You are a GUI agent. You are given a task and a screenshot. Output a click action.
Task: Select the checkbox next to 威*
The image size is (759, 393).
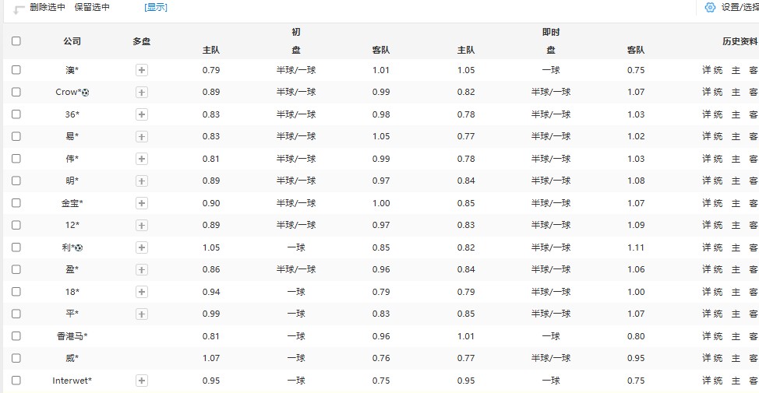(16, 358)
